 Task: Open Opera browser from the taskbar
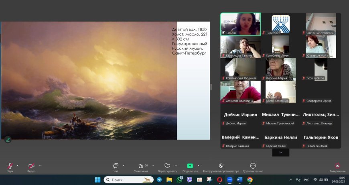click(x=220, y=180)
